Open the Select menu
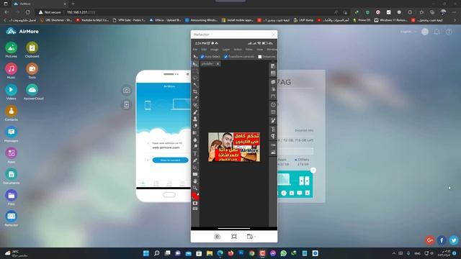 point(238,50)
